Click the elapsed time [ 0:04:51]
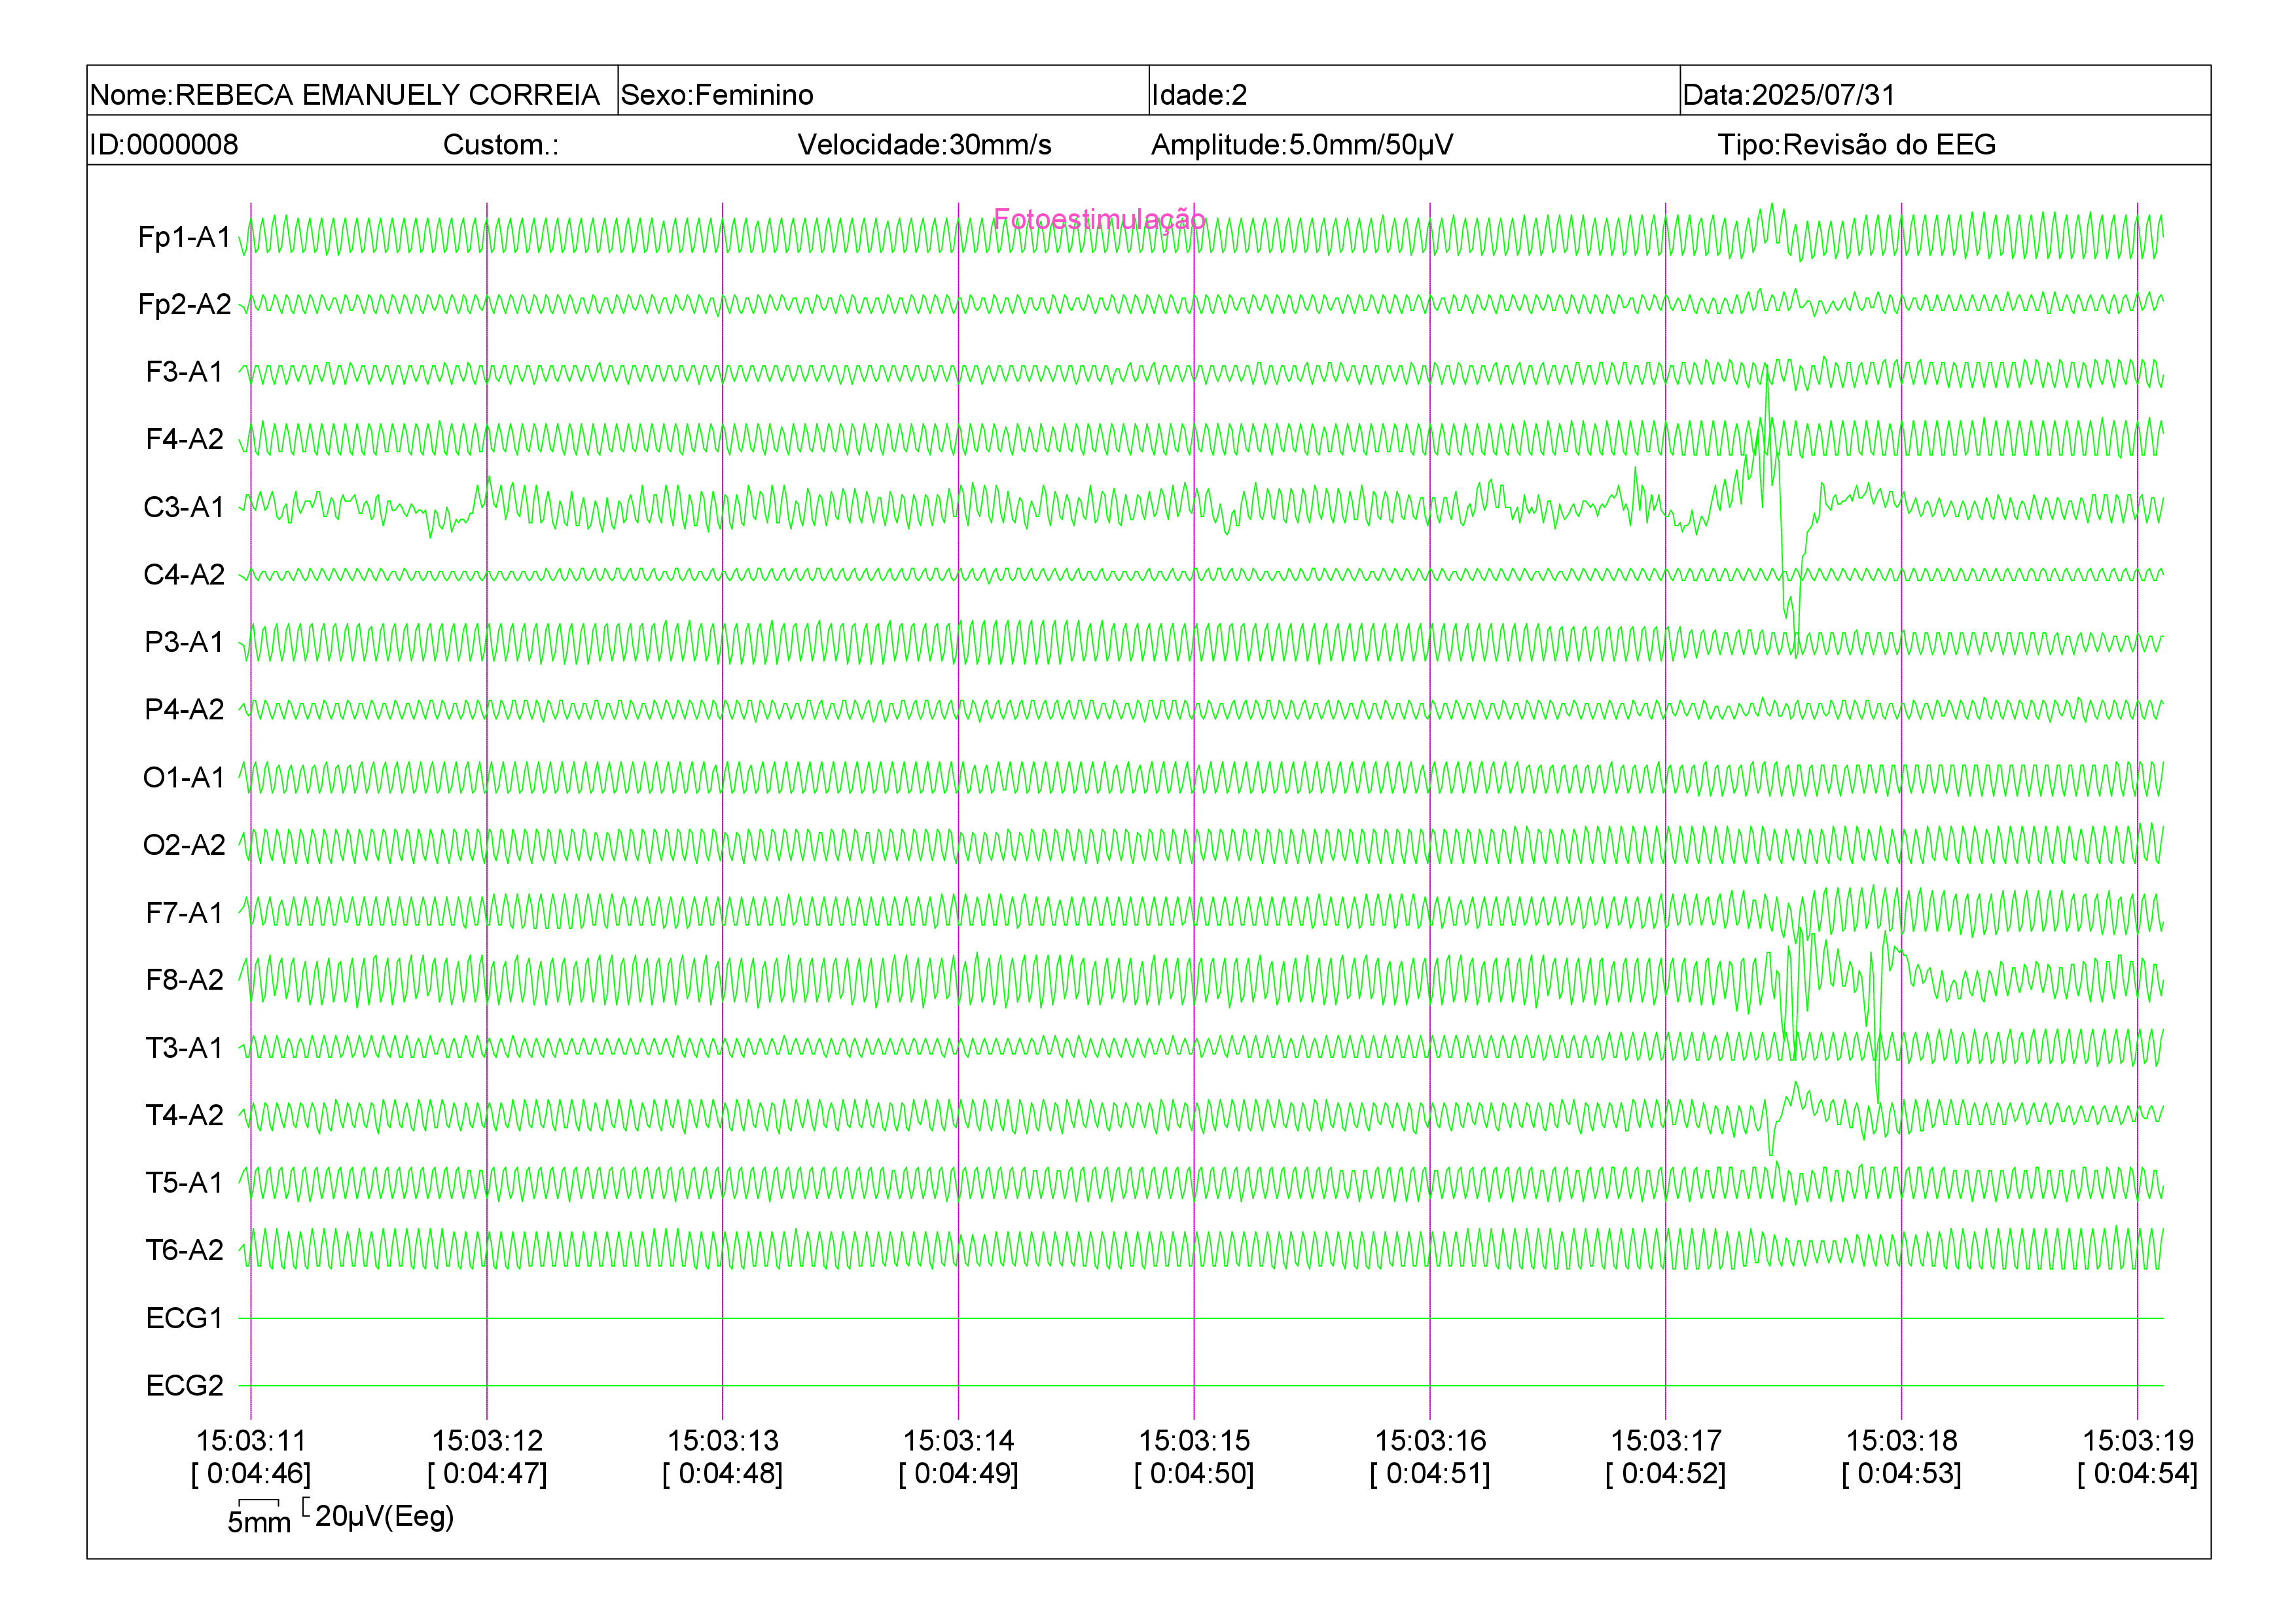Image resolution: width=2296 pixels, height=1624 pixels. [1430, 1474]
